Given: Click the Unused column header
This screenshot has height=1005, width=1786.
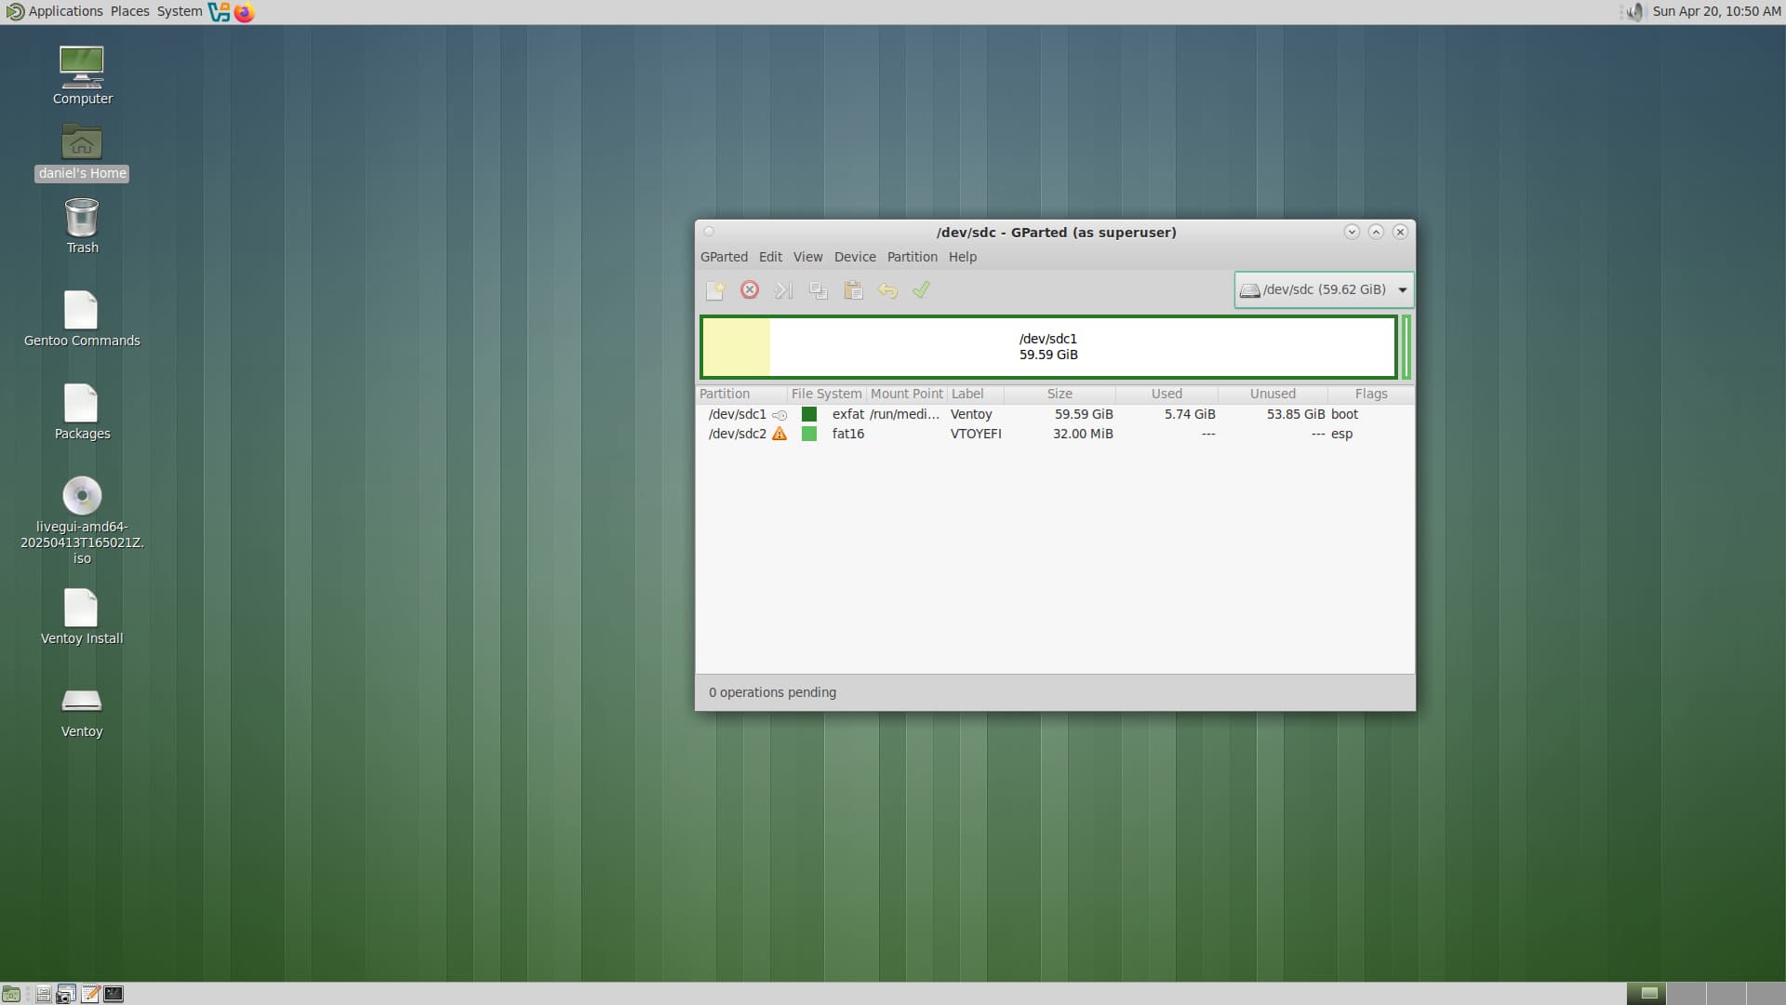Looking at the screenshot, I should (x=1273, y=394).
